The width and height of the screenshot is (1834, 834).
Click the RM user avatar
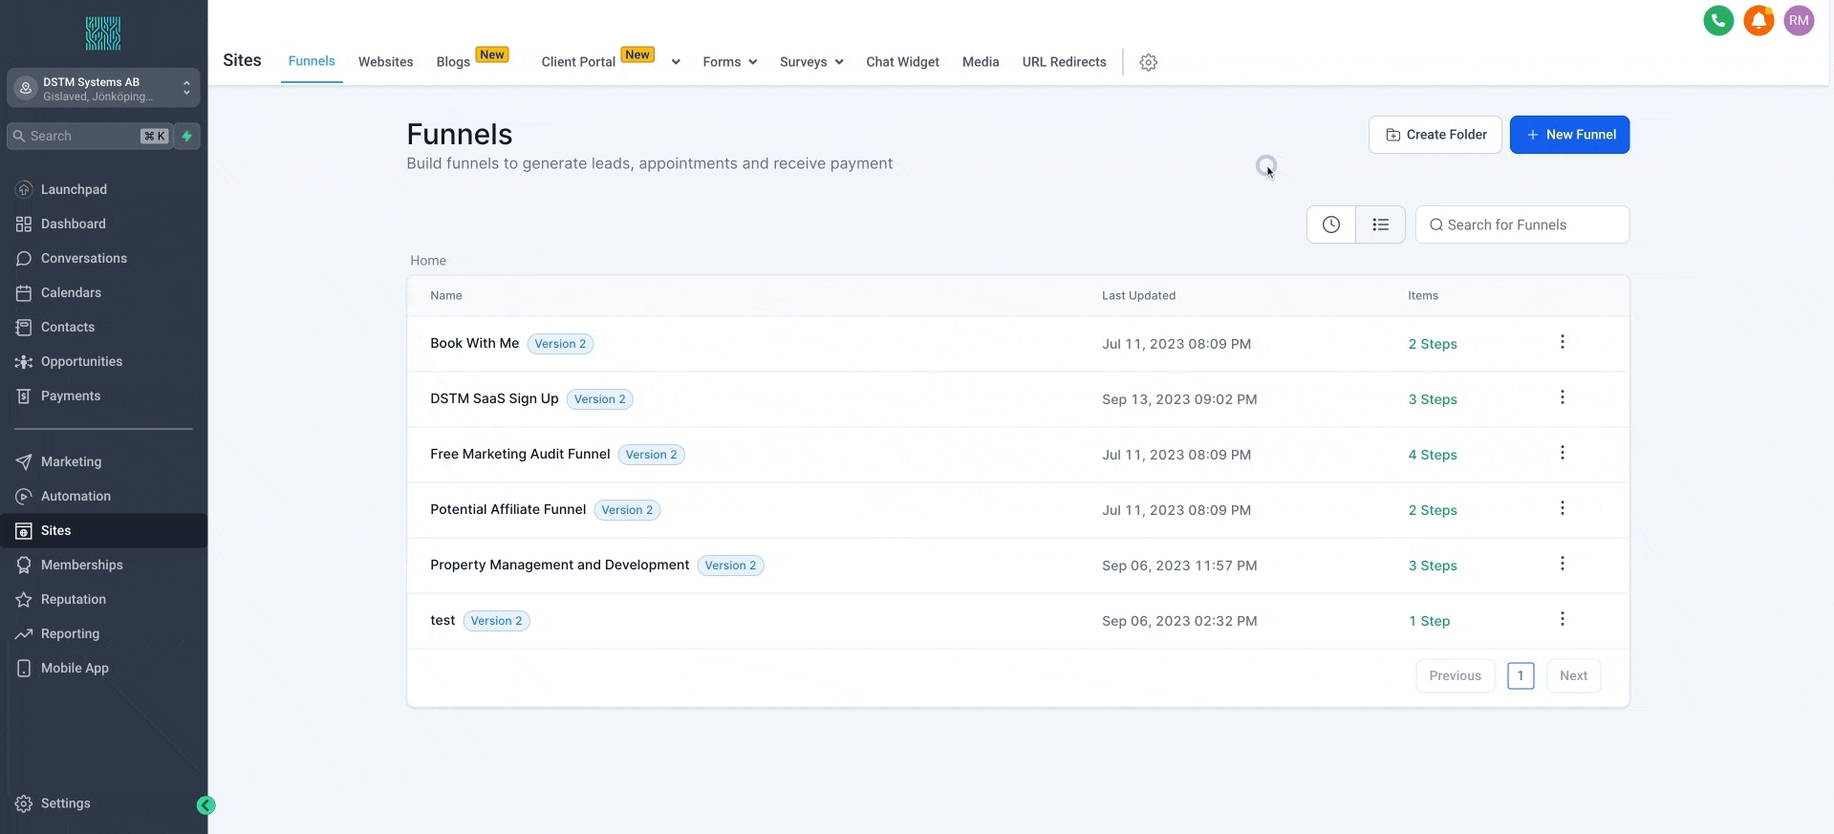point(1798,20)
